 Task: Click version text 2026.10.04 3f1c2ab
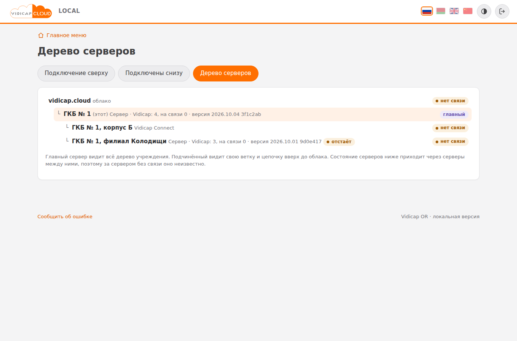click(226, 114)
